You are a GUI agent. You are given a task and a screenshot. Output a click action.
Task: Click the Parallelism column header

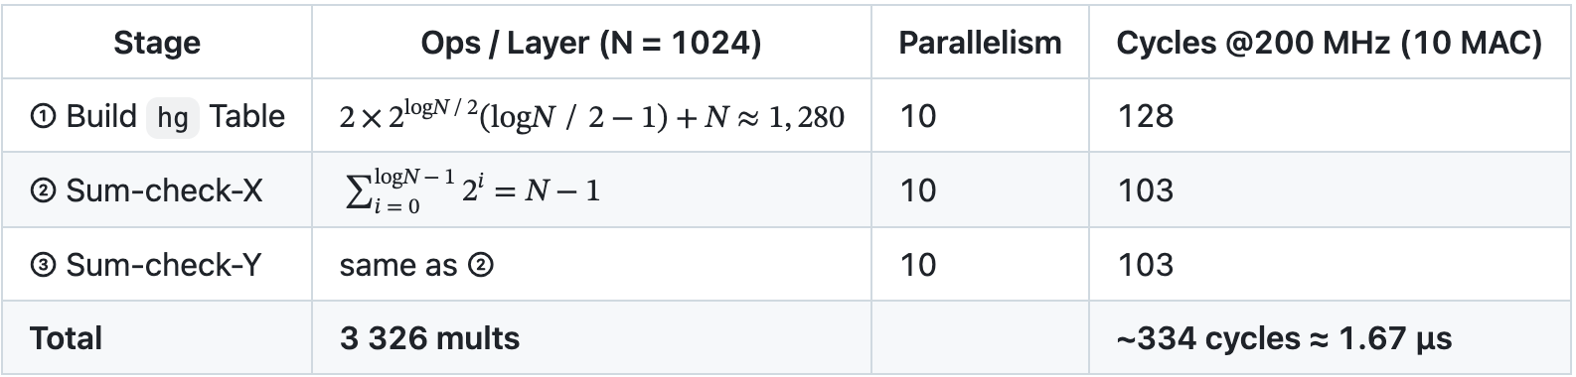[x=980, y=43]
